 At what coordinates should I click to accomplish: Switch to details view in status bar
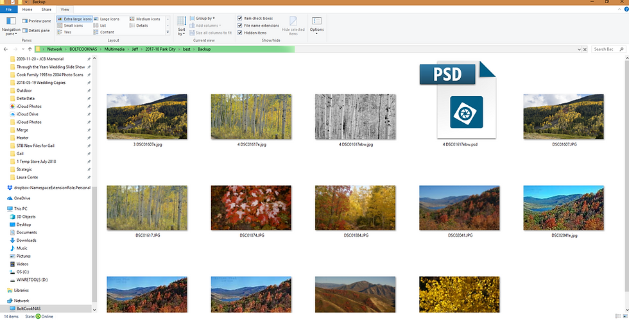[617, 316]
